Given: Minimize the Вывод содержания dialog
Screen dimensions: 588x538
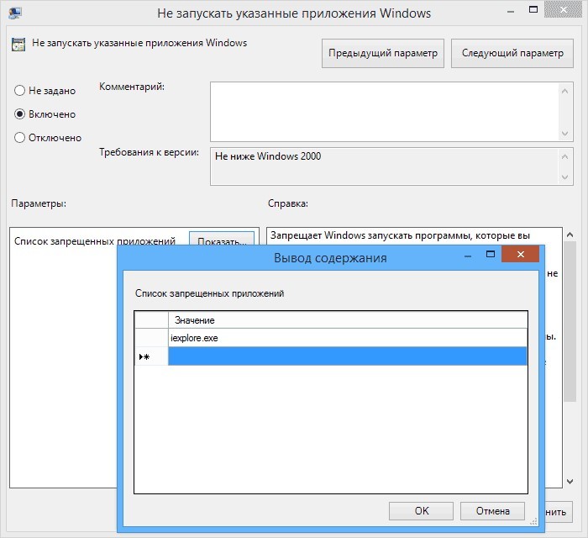Looking at the screenshot, I should [468, 256].
